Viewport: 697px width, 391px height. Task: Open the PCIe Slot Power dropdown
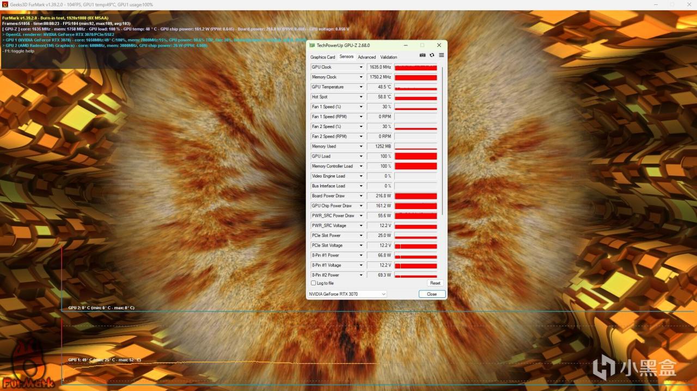coord(360,236)
